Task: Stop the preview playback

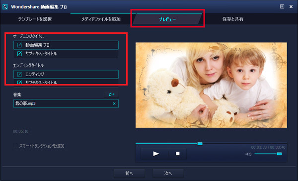Action: click(x=177, y=154)
